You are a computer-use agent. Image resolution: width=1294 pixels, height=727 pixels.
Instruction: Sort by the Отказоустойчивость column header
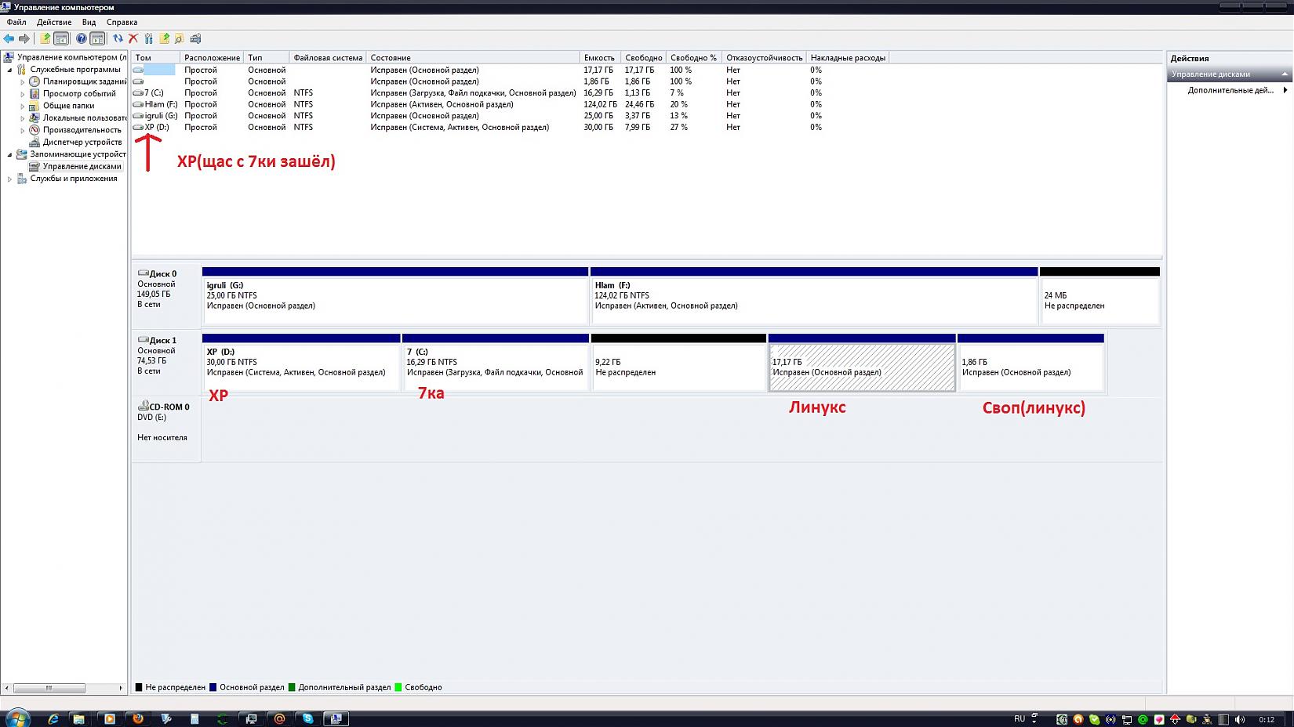coord(764,58)
